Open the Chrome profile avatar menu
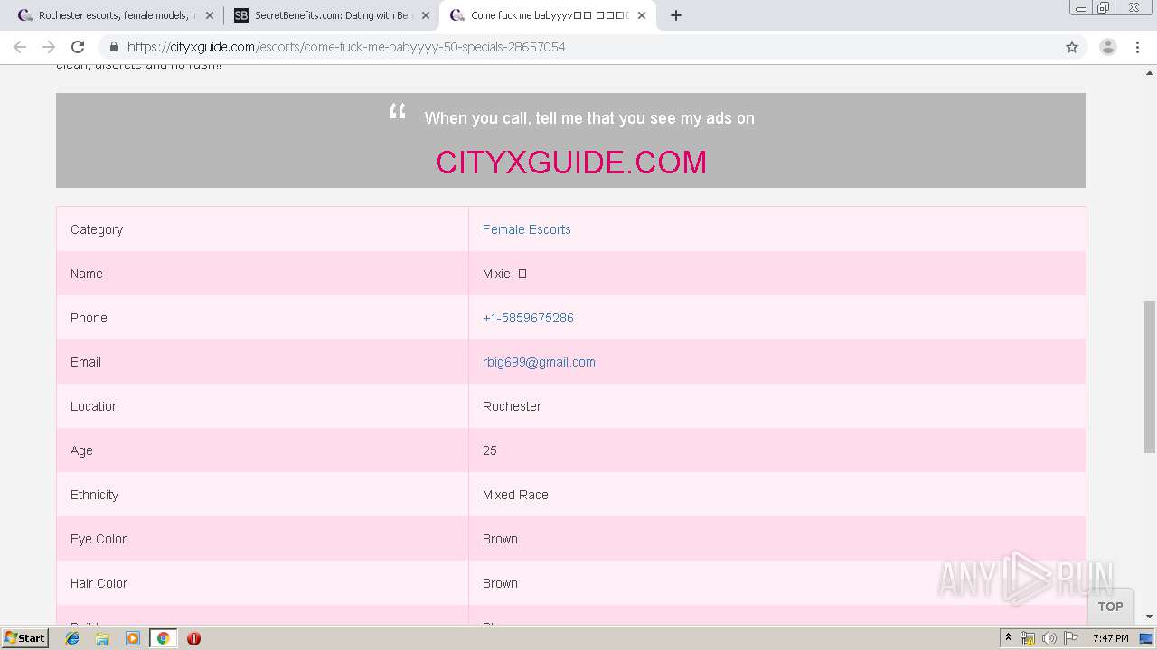Viewport: 1157px width, 650px height. (1108, 47)
